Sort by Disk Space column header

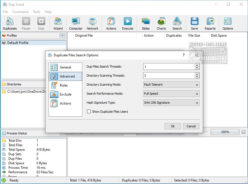point(219,36)
